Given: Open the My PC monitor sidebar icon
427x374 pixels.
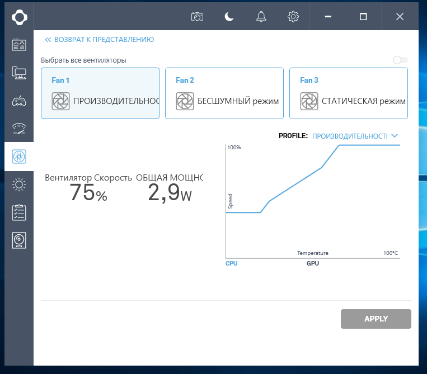Looking at the screenshot, I should [x=19, y=72].
